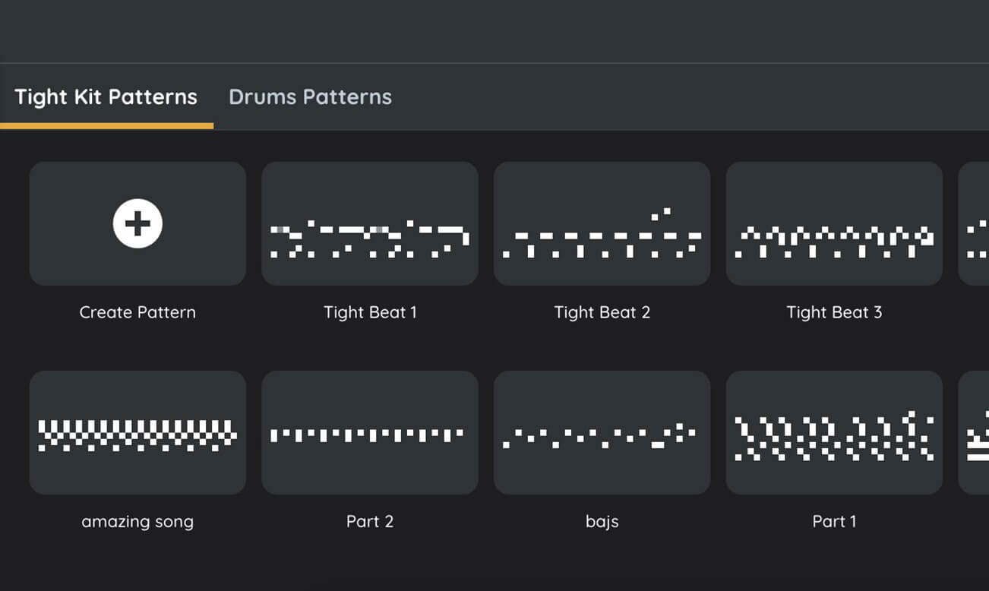Click the Create Pattern label

pyautogui.click(x=137, y=312)
